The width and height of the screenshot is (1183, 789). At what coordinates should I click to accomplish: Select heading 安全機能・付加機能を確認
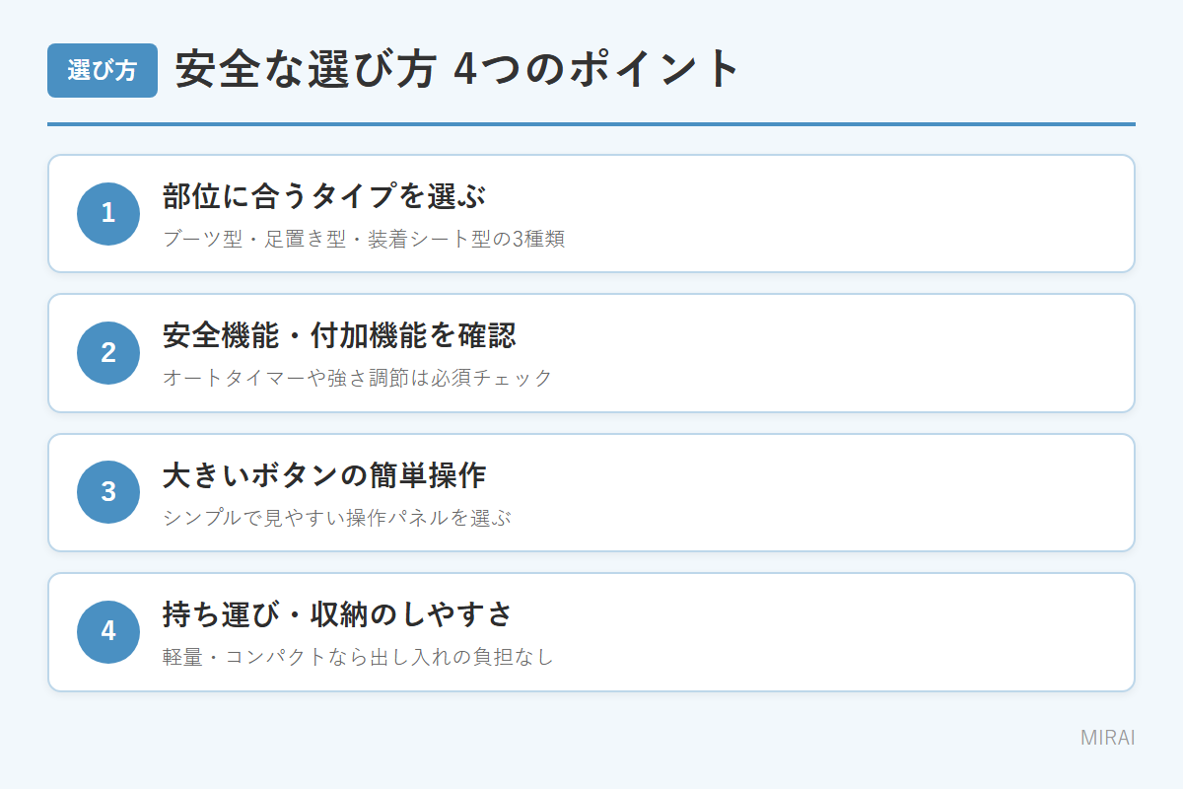[339, 335]
